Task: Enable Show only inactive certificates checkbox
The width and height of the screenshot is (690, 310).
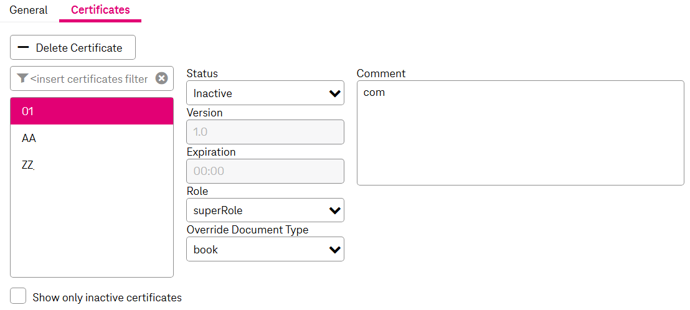Action: [x=18, y=296]
